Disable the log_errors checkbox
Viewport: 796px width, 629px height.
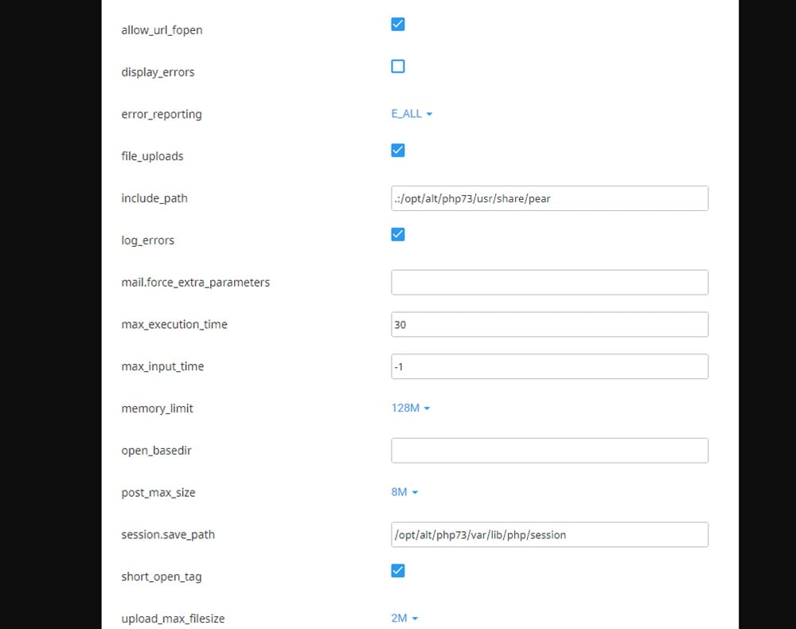pos(398,235)
